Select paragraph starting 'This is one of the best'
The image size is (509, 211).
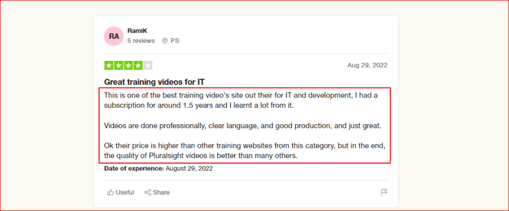click(x=241, y=100)
